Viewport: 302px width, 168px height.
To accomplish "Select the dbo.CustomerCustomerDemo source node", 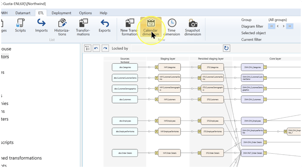I will click(125, 78).
